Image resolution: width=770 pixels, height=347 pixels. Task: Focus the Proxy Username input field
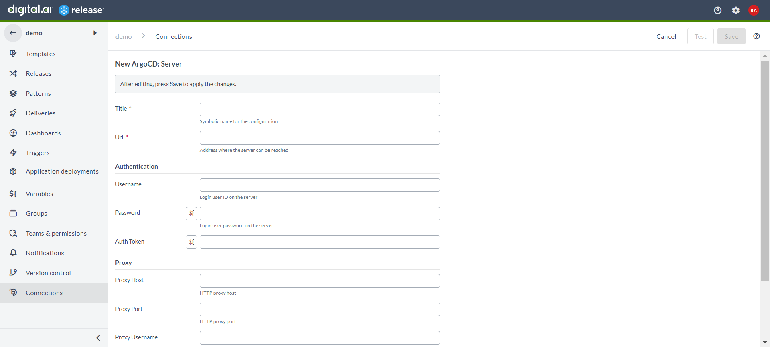click(x=320, y=338)
